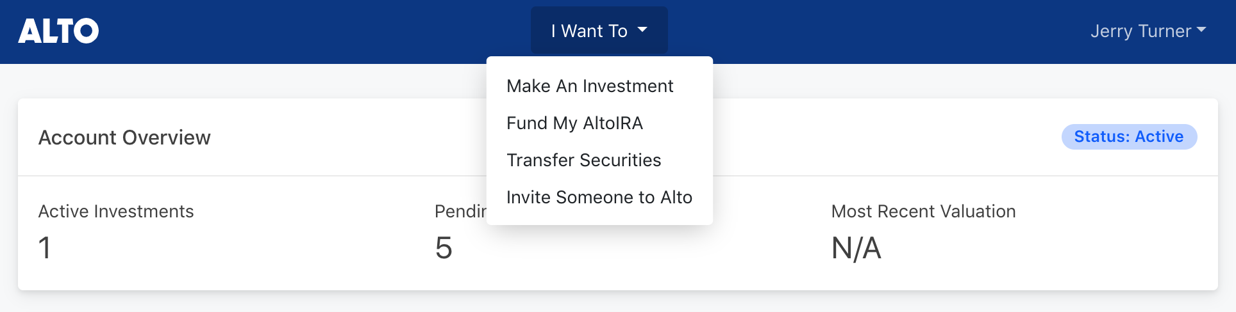The image size is (1236, 312).
Task: Click the caret beside Jerry Turner
Action: pos(1201,29)
